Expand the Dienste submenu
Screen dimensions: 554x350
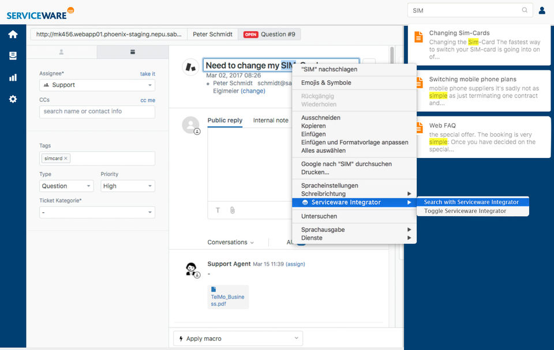354,238
